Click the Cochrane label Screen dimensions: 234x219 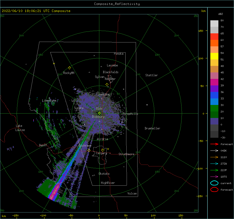click(85, 146)
